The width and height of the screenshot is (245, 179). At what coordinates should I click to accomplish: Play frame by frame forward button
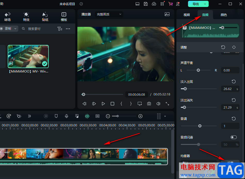tap(94, 104)
